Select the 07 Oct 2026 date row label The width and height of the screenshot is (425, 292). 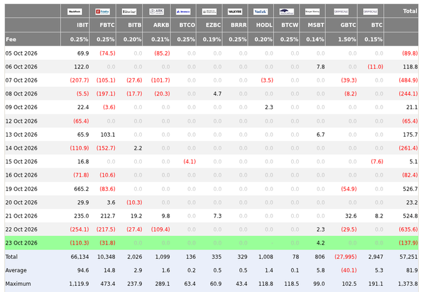21,80
